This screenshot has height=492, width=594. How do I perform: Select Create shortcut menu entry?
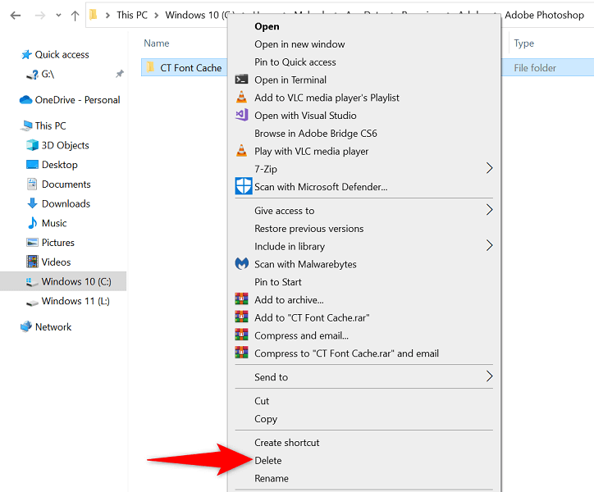(x=287, y=442)
